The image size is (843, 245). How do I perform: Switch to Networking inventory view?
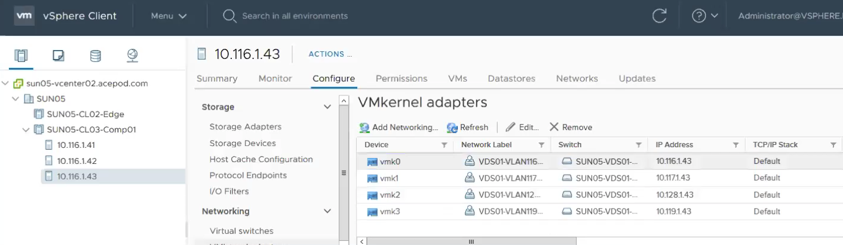point(133,56)
